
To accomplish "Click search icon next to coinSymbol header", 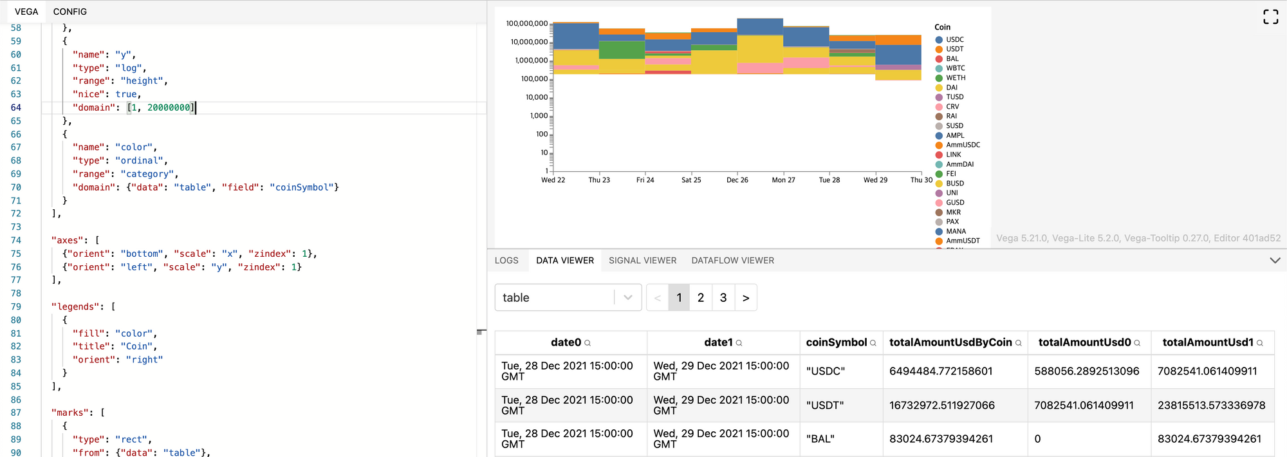I will 873,343.
